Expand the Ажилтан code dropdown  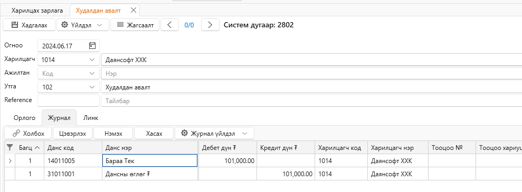pyautogui.click(x=92, y=74)
